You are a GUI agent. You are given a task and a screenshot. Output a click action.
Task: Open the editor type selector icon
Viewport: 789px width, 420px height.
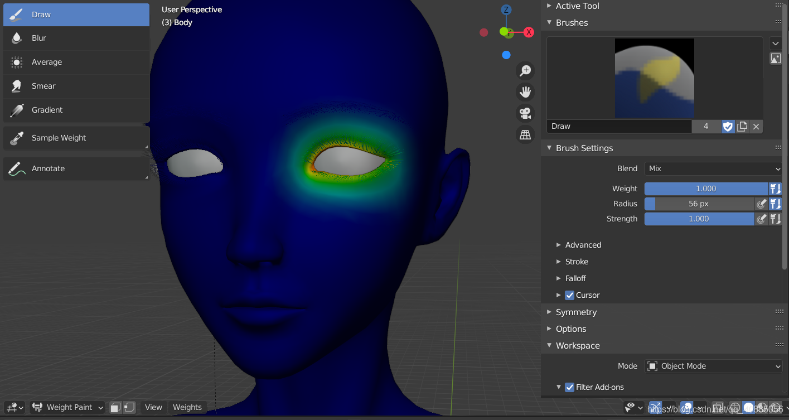coord(14,408)
